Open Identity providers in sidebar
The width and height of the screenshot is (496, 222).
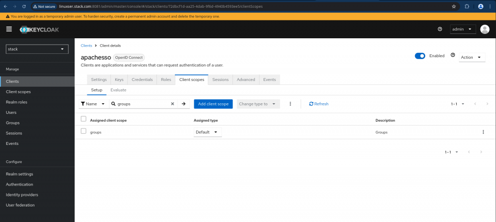[37, 195]
